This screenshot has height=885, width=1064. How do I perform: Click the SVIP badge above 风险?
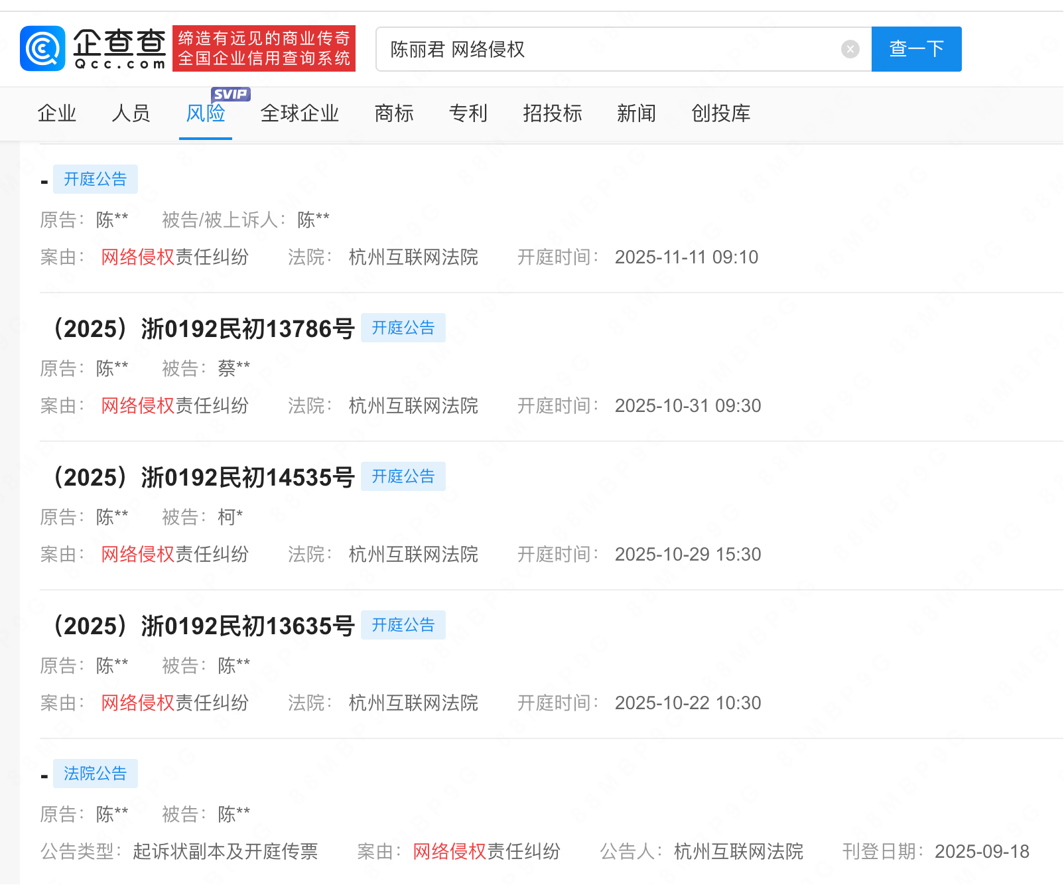(x=231, y=94)
